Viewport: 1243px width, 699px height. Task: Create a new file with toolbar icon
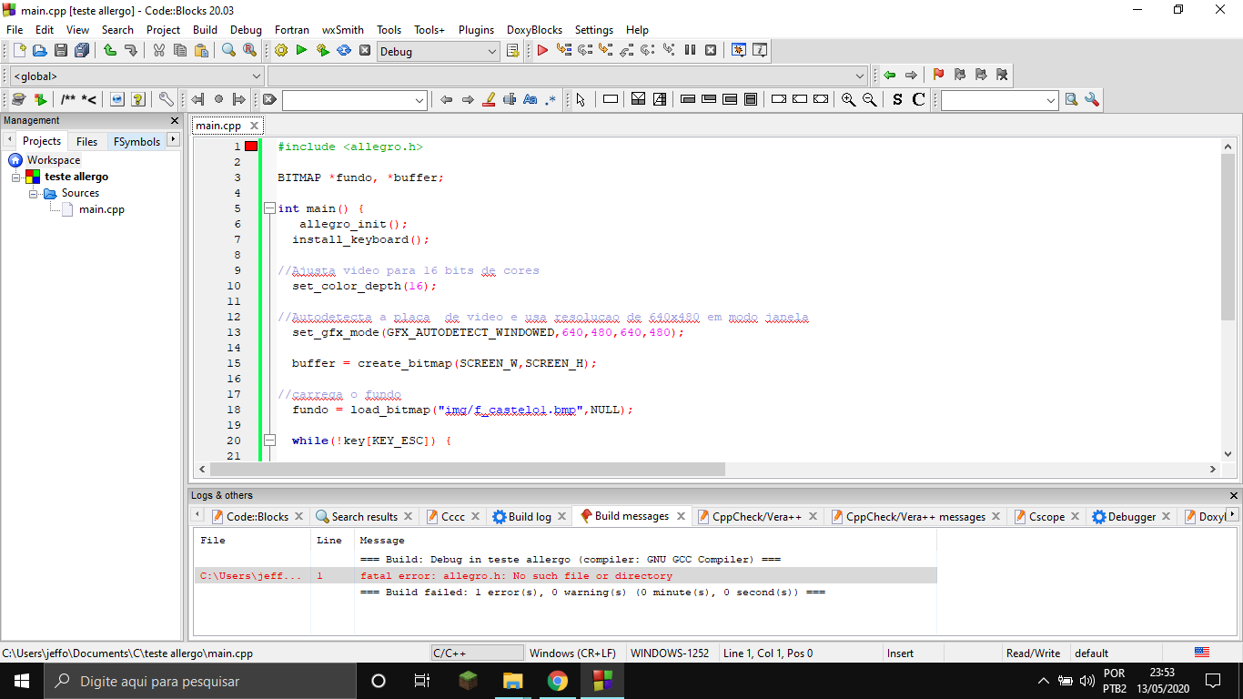(19, 51)
